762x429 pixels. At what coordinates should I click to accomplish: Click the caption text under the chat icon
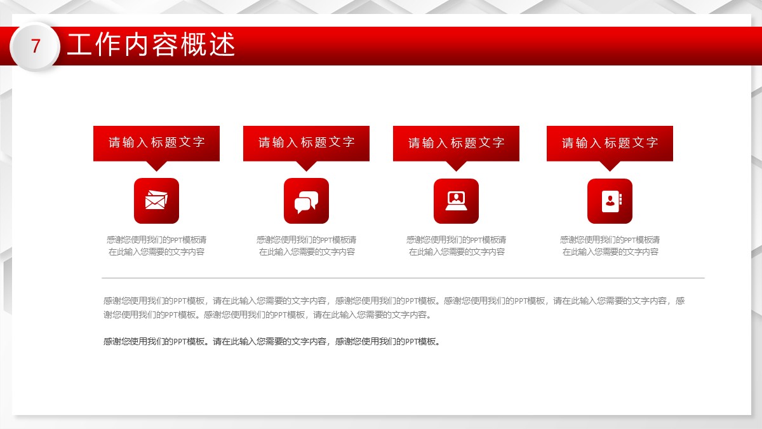306,246
